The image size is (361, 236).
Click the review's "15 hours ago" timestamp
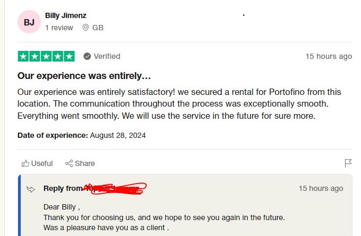click(329, 56)
